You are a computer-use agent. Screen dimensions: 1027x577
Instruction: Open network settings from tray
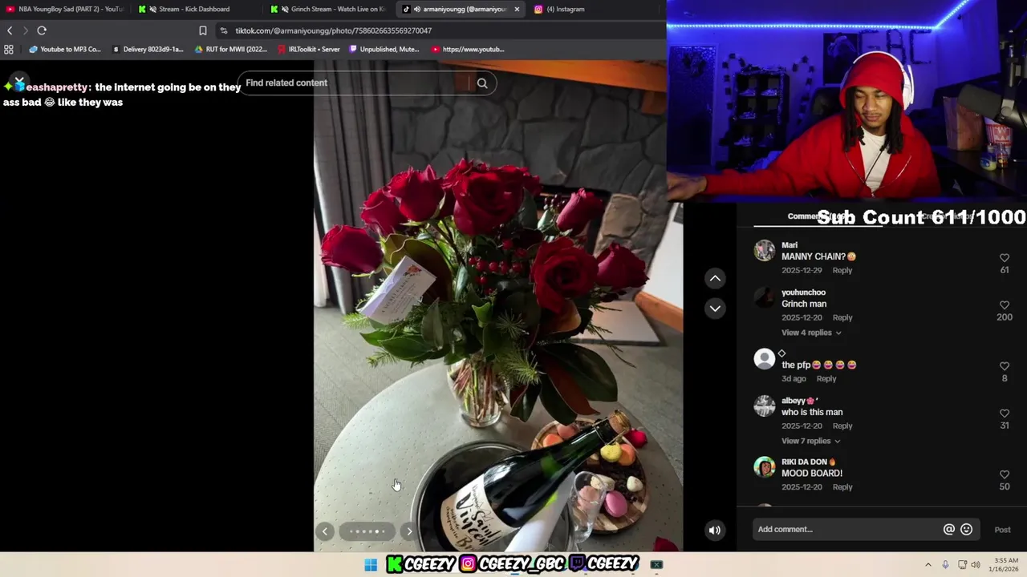(x=962, y=565)
